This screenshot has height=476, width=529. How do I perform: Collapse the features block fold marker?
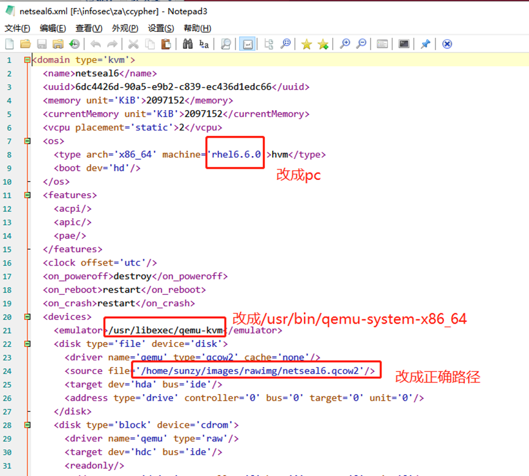[28, 195]
